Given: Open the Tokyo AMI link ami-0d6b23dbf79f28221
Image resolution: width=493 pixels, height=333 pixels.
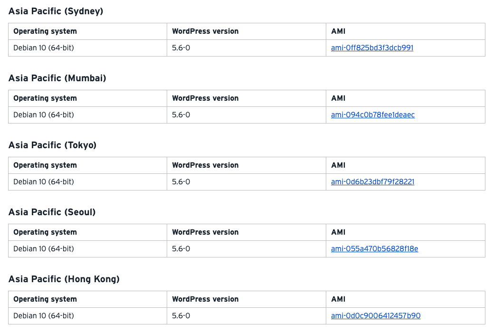Looking at the screenshot, I should click(372, 182).
